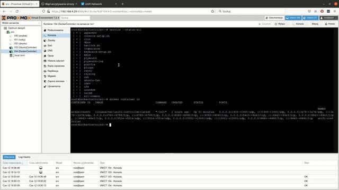This screenshot has height=190, width=339.
Task: Select 'Centrum danych' in the tree
Action: coord(16,28)
